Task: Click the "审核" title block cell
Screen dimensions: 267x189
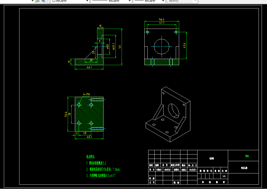Action: click(152, 178)
